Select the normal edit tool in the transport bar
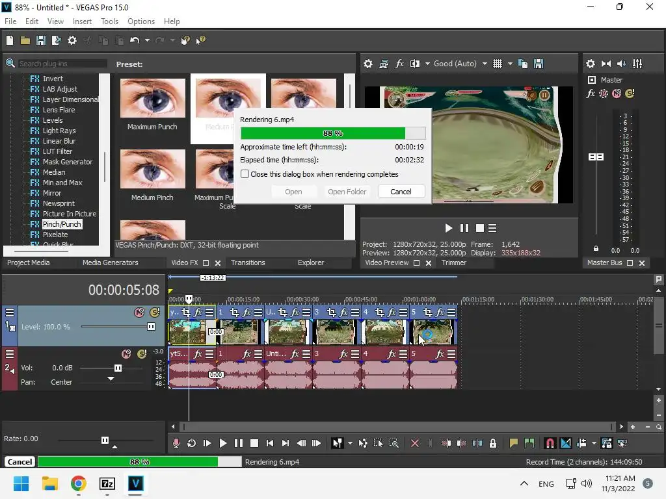Screen dimensions: 666x499 (x=338, y=443)
